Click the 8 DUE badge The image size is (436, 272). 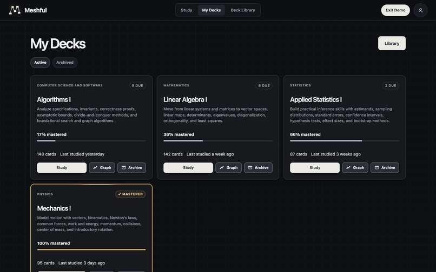click(264, 85)
